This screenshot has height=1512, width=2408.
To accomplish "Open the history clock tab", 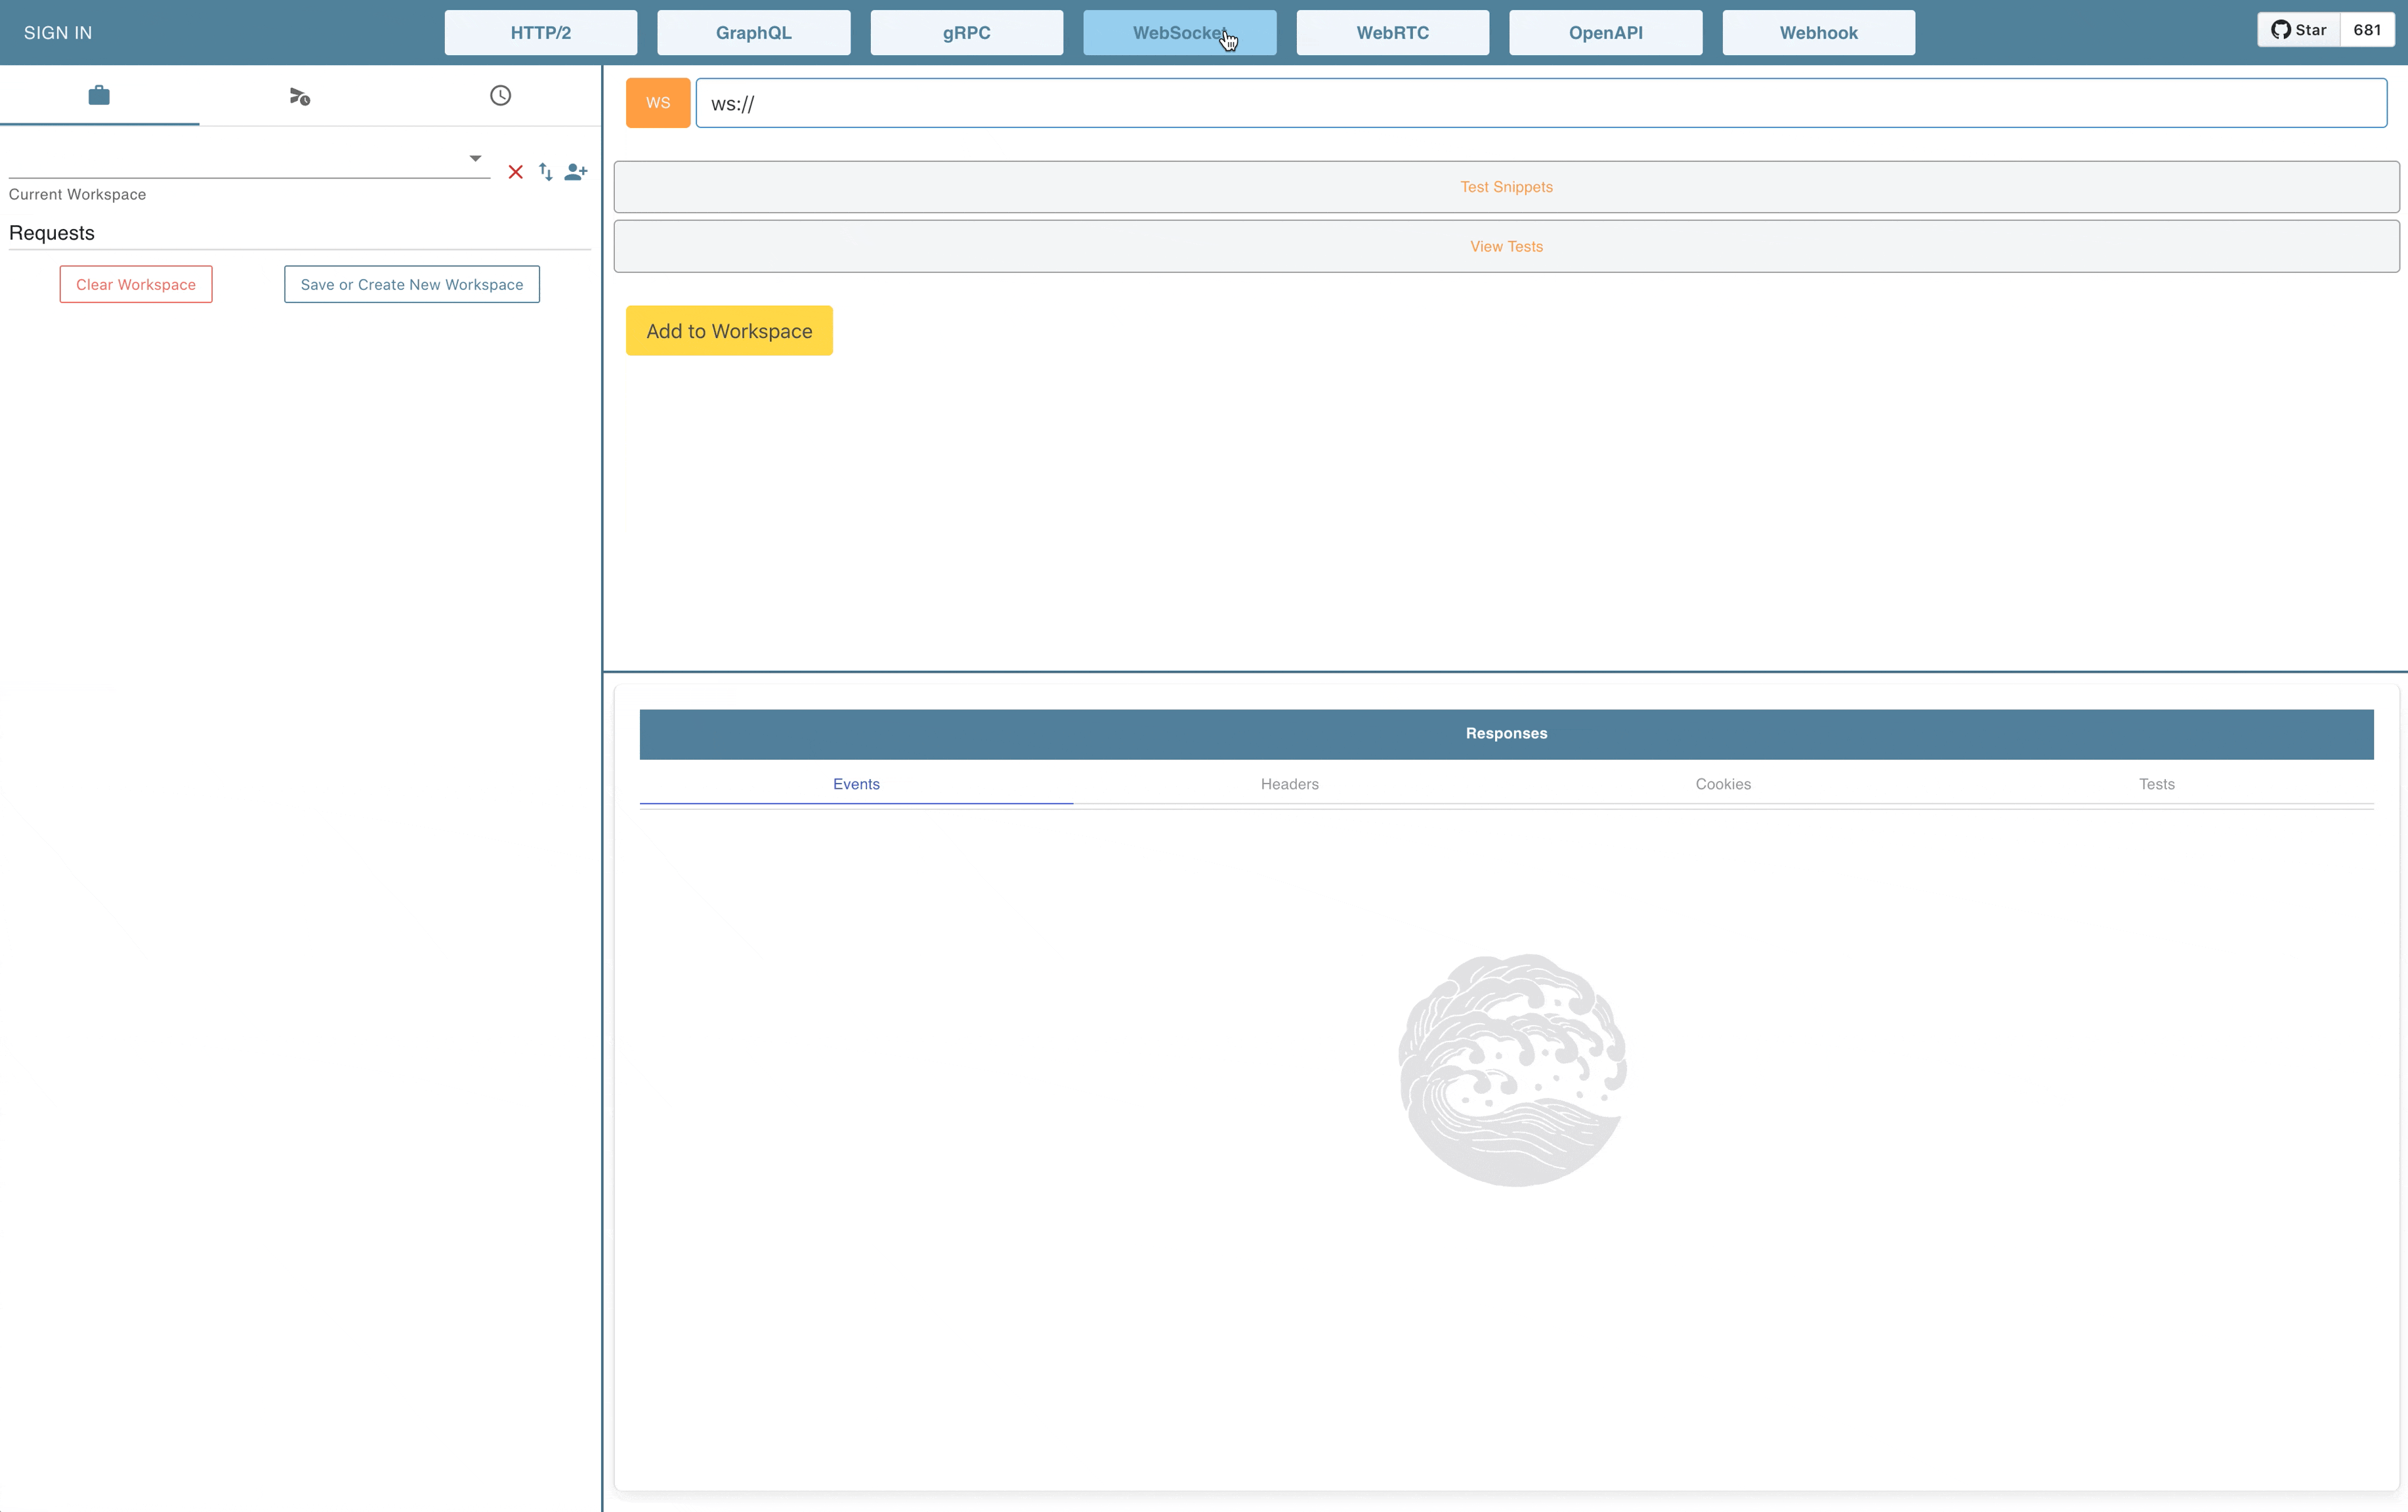I will 500,96.
